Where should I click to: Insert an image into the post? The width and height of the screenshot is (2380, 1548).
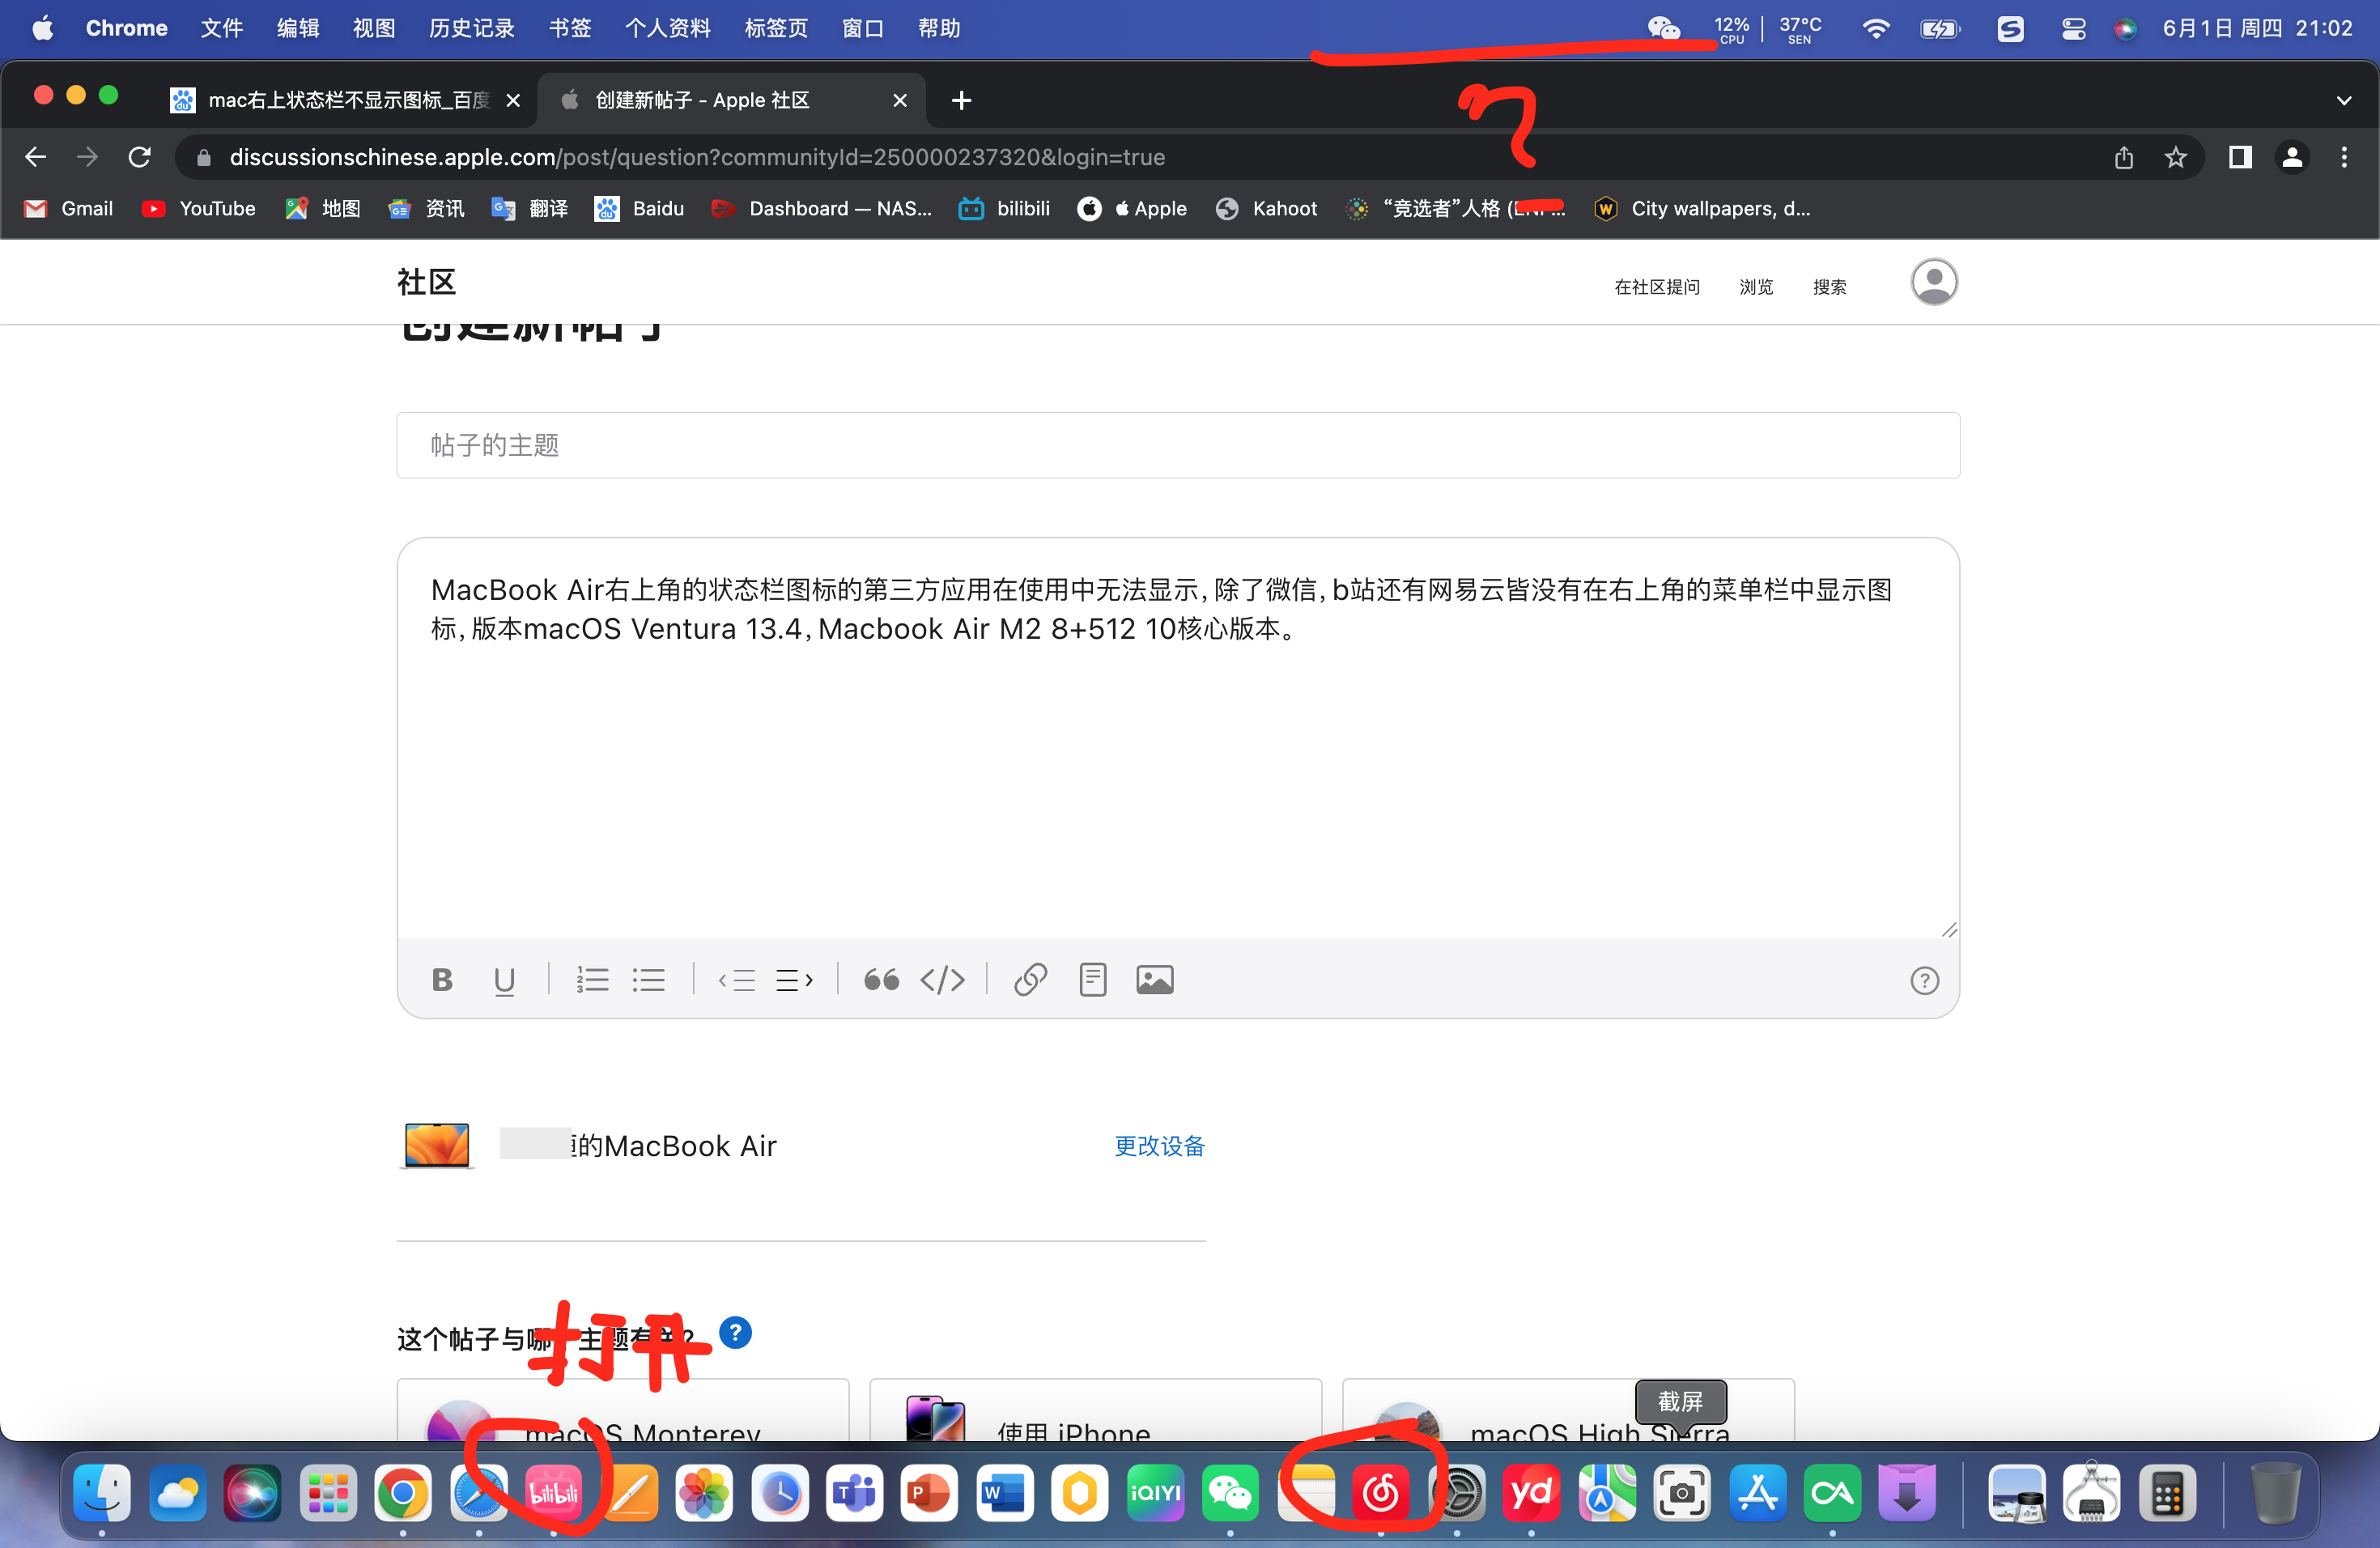[1154, 980]
